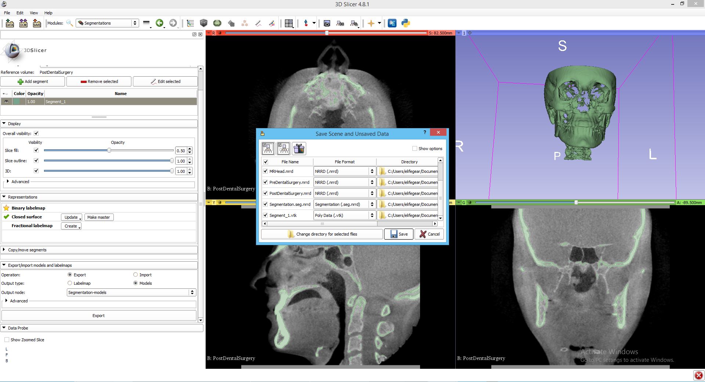Open the Transforms module icon

pyautogui.click(x=231, y=23)
